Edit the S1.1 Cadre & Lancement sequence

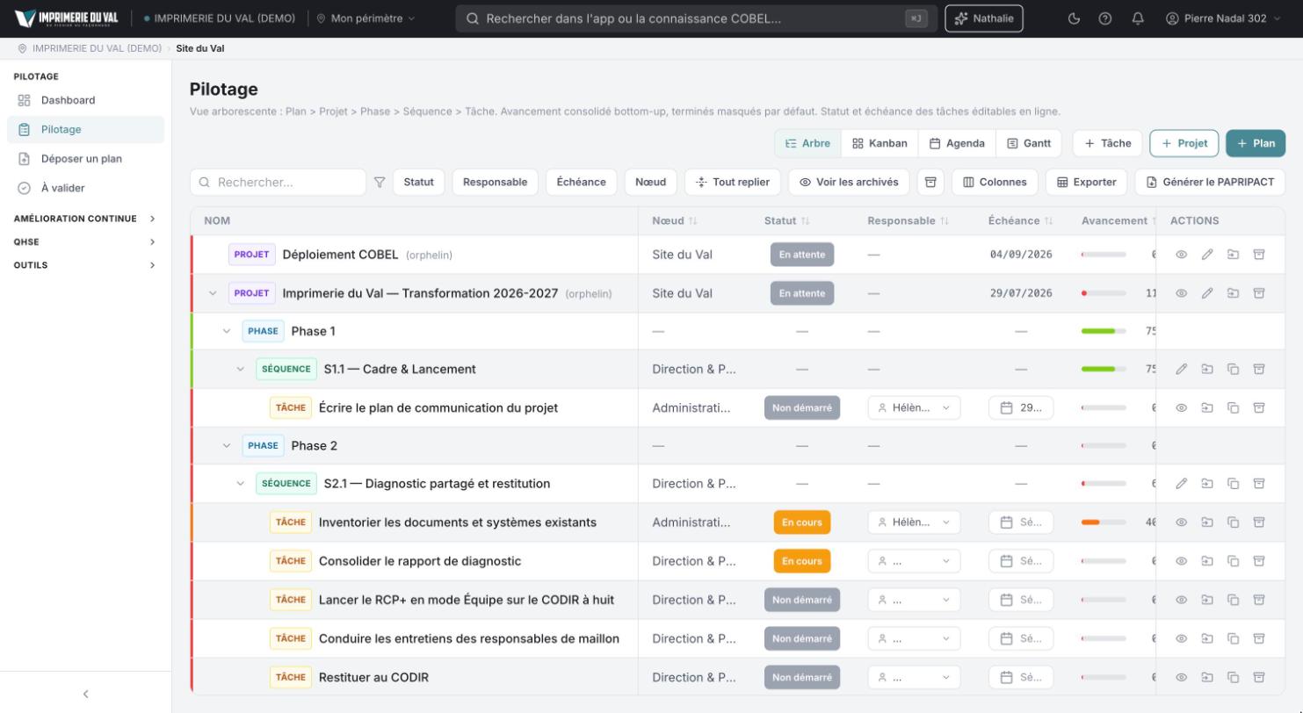1182,369
